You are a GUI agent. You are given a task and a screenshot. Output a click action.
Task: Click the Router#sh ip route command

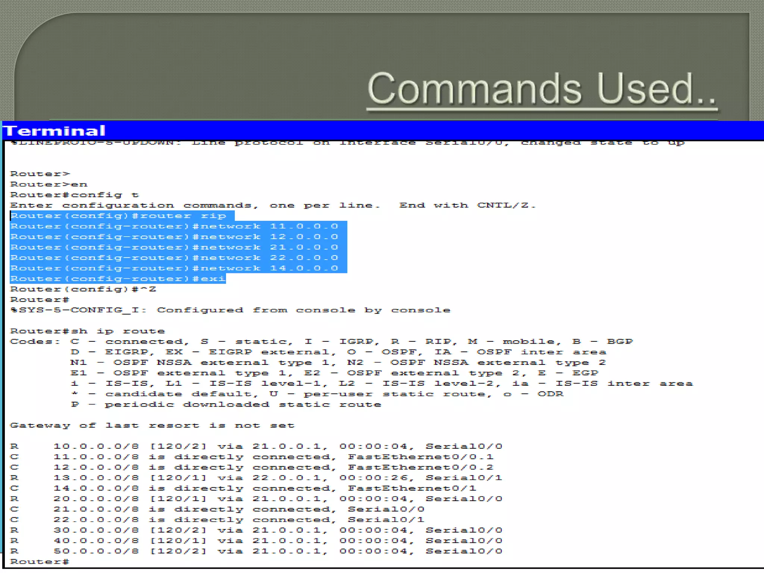click(x=87, y=331)
